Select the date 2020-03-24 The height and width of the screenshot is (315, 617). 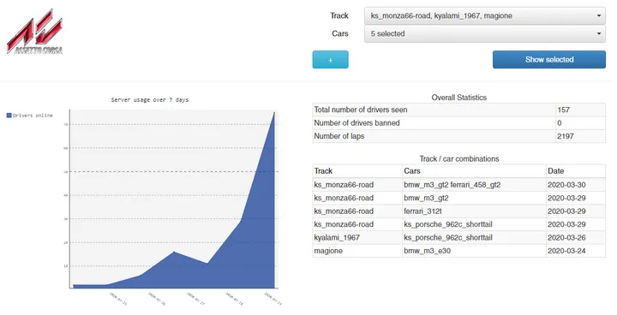click(x=576, y=251)
